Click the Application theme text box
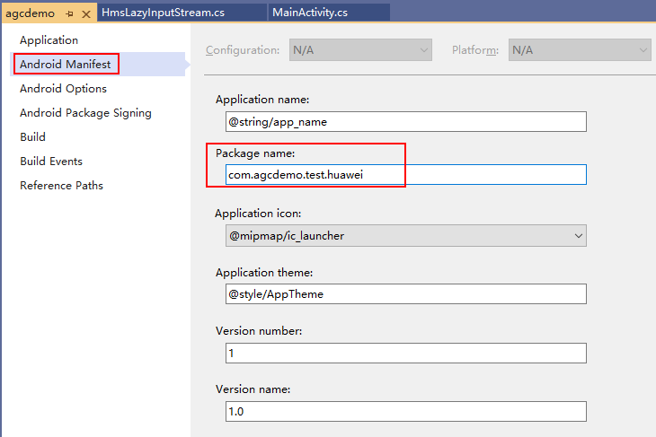 (405, 294)
